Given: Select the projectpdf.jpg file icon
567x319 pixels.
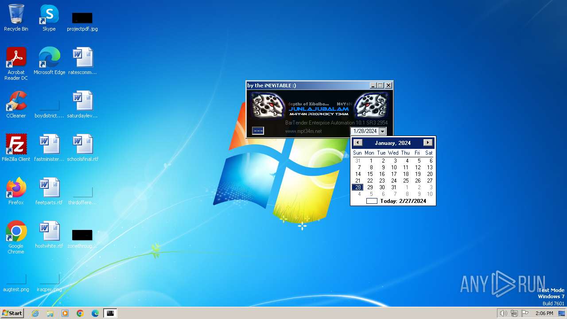Looking at the screenshot, I should (82, 21).
